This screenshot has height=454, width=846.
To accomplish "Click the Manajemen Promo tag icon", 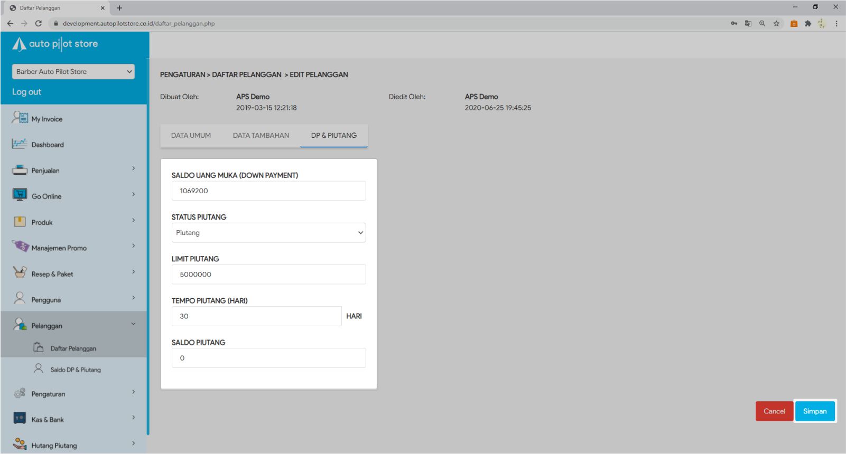I will point(20,247).
